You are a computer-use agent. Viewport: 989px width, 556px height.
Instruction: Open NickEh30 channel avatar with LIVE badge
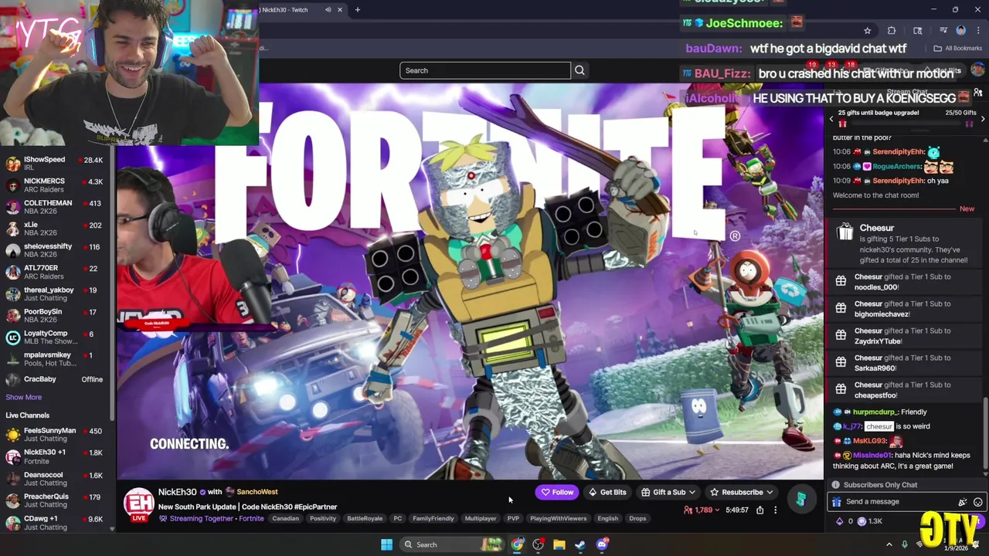point(138,504)
